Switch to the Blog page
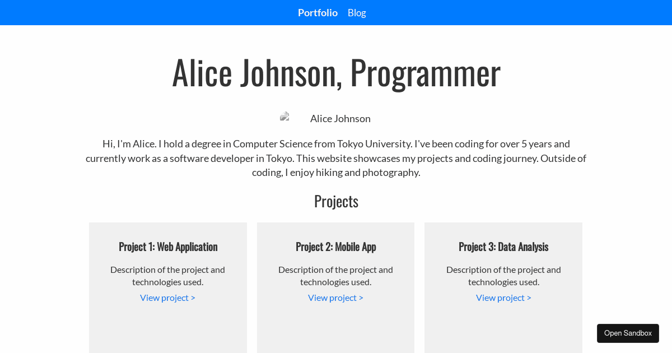 pos(357,12)
